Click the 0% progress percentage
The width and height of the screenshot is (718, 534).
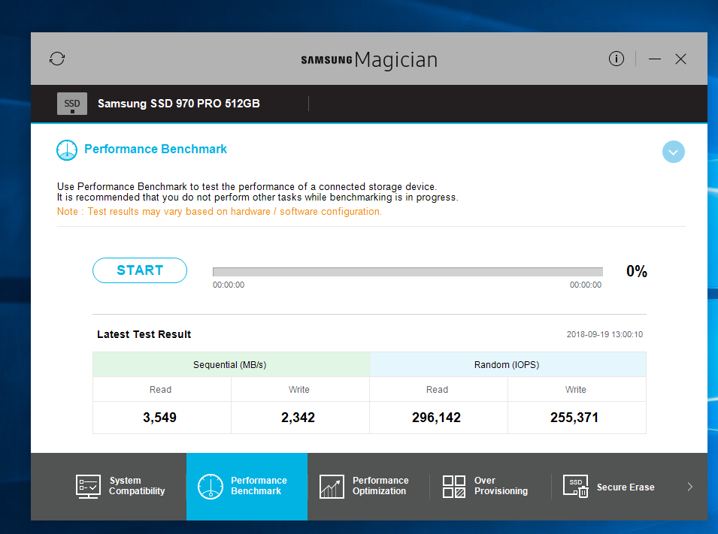coord(637,271)
